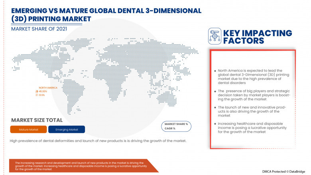Click the orange North America label
Screen dimensions: 311x175
[x=48, y=87]
